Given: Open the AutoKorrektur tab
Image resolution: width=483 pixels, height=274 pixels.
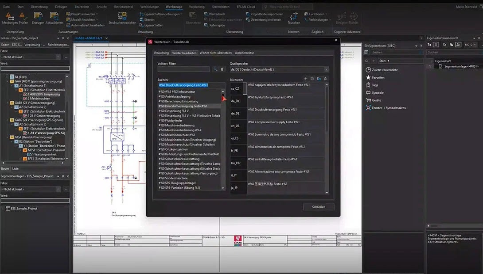Looking at the screenshot, I should tap(244, 53).
